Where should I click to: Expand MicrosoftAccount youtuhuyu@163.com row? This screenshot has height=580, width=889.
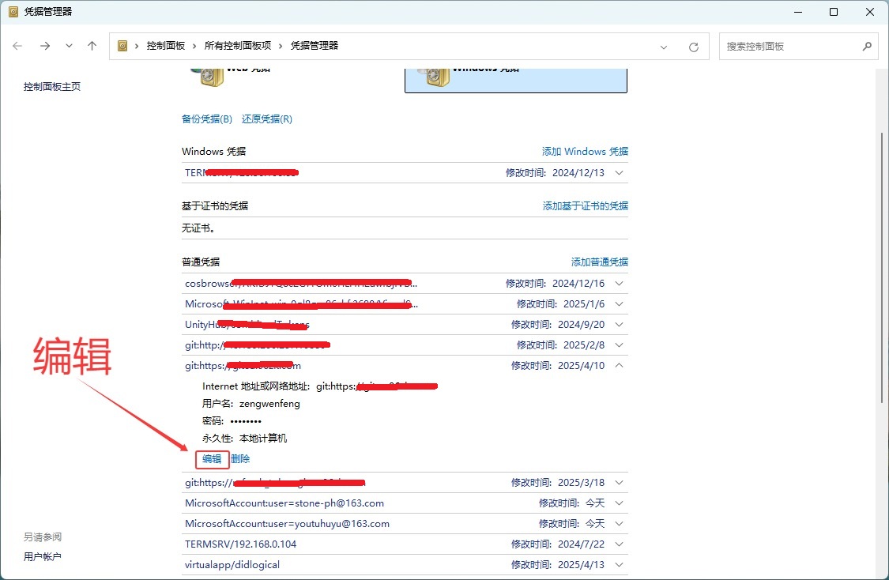click(x=619, y=523)
